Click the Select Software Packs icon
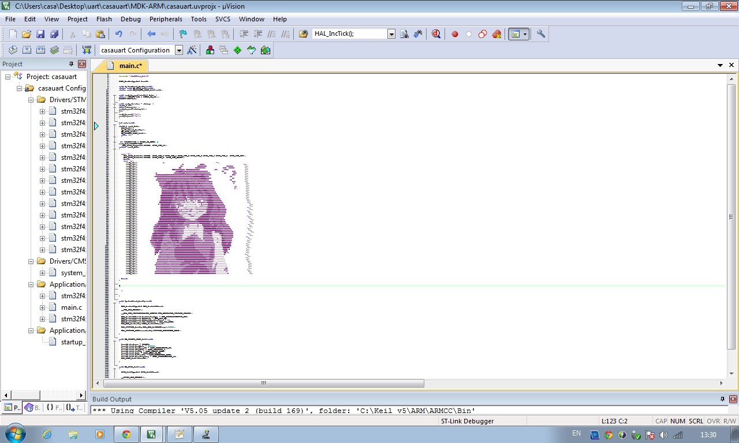This screenshot has width=739, height=443. [252, 50]
